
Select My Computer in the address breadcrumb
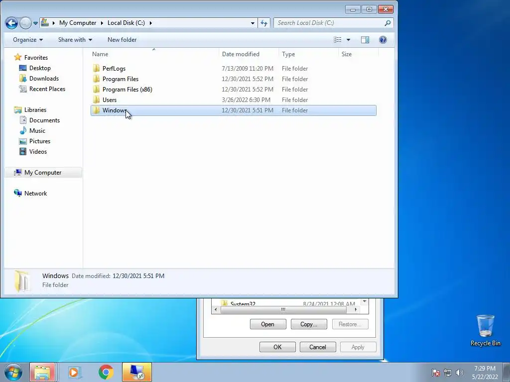click(x=78, y=23)
